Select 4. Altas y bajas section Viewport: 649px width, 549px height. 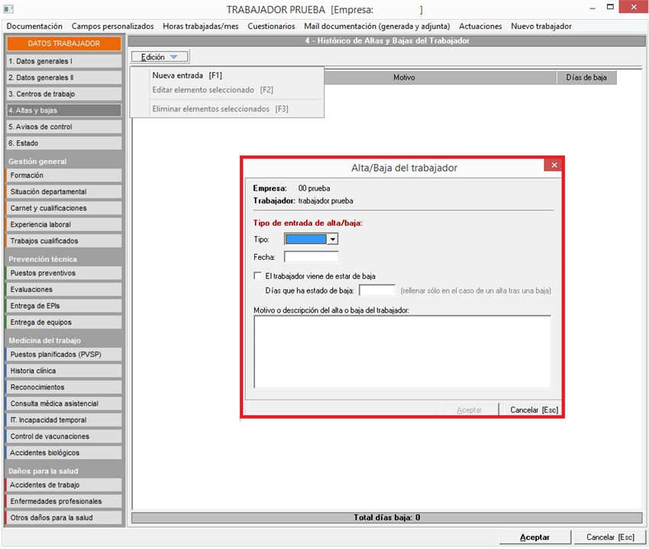tap(63, 111)
